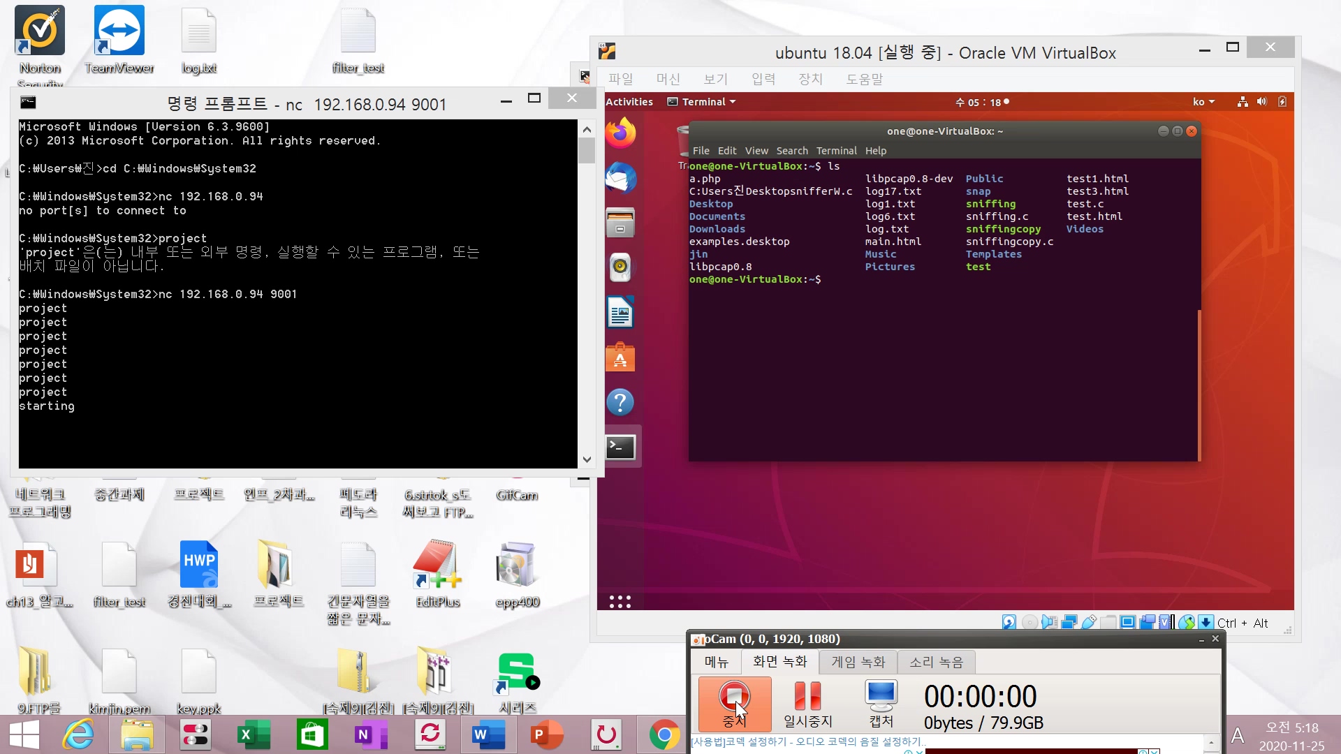The image size is (1341, 754).
Task: Click Terminal icon in Ubuntu dock
Action: pos(620,447)
